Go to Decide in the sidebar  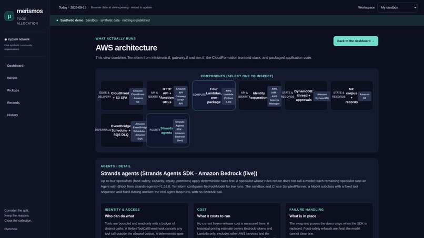pos(12,78)
